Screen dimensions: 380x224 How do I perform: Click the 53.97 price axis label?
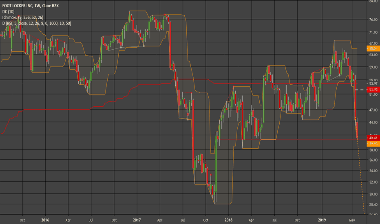click(x=373, y=83)
